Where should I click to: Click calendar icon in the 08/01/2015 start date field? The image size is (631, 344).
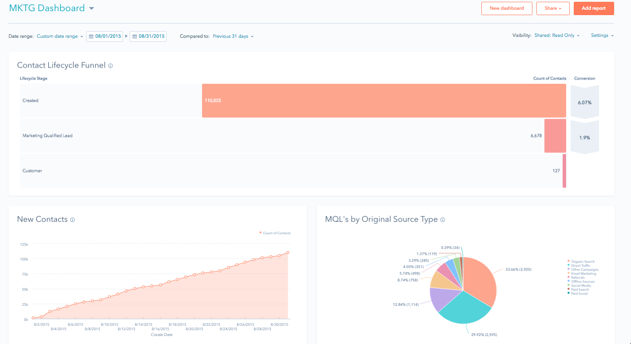91,36
